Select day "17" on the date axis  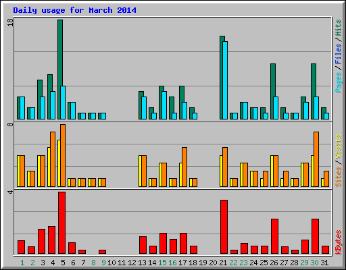[182, 263]
